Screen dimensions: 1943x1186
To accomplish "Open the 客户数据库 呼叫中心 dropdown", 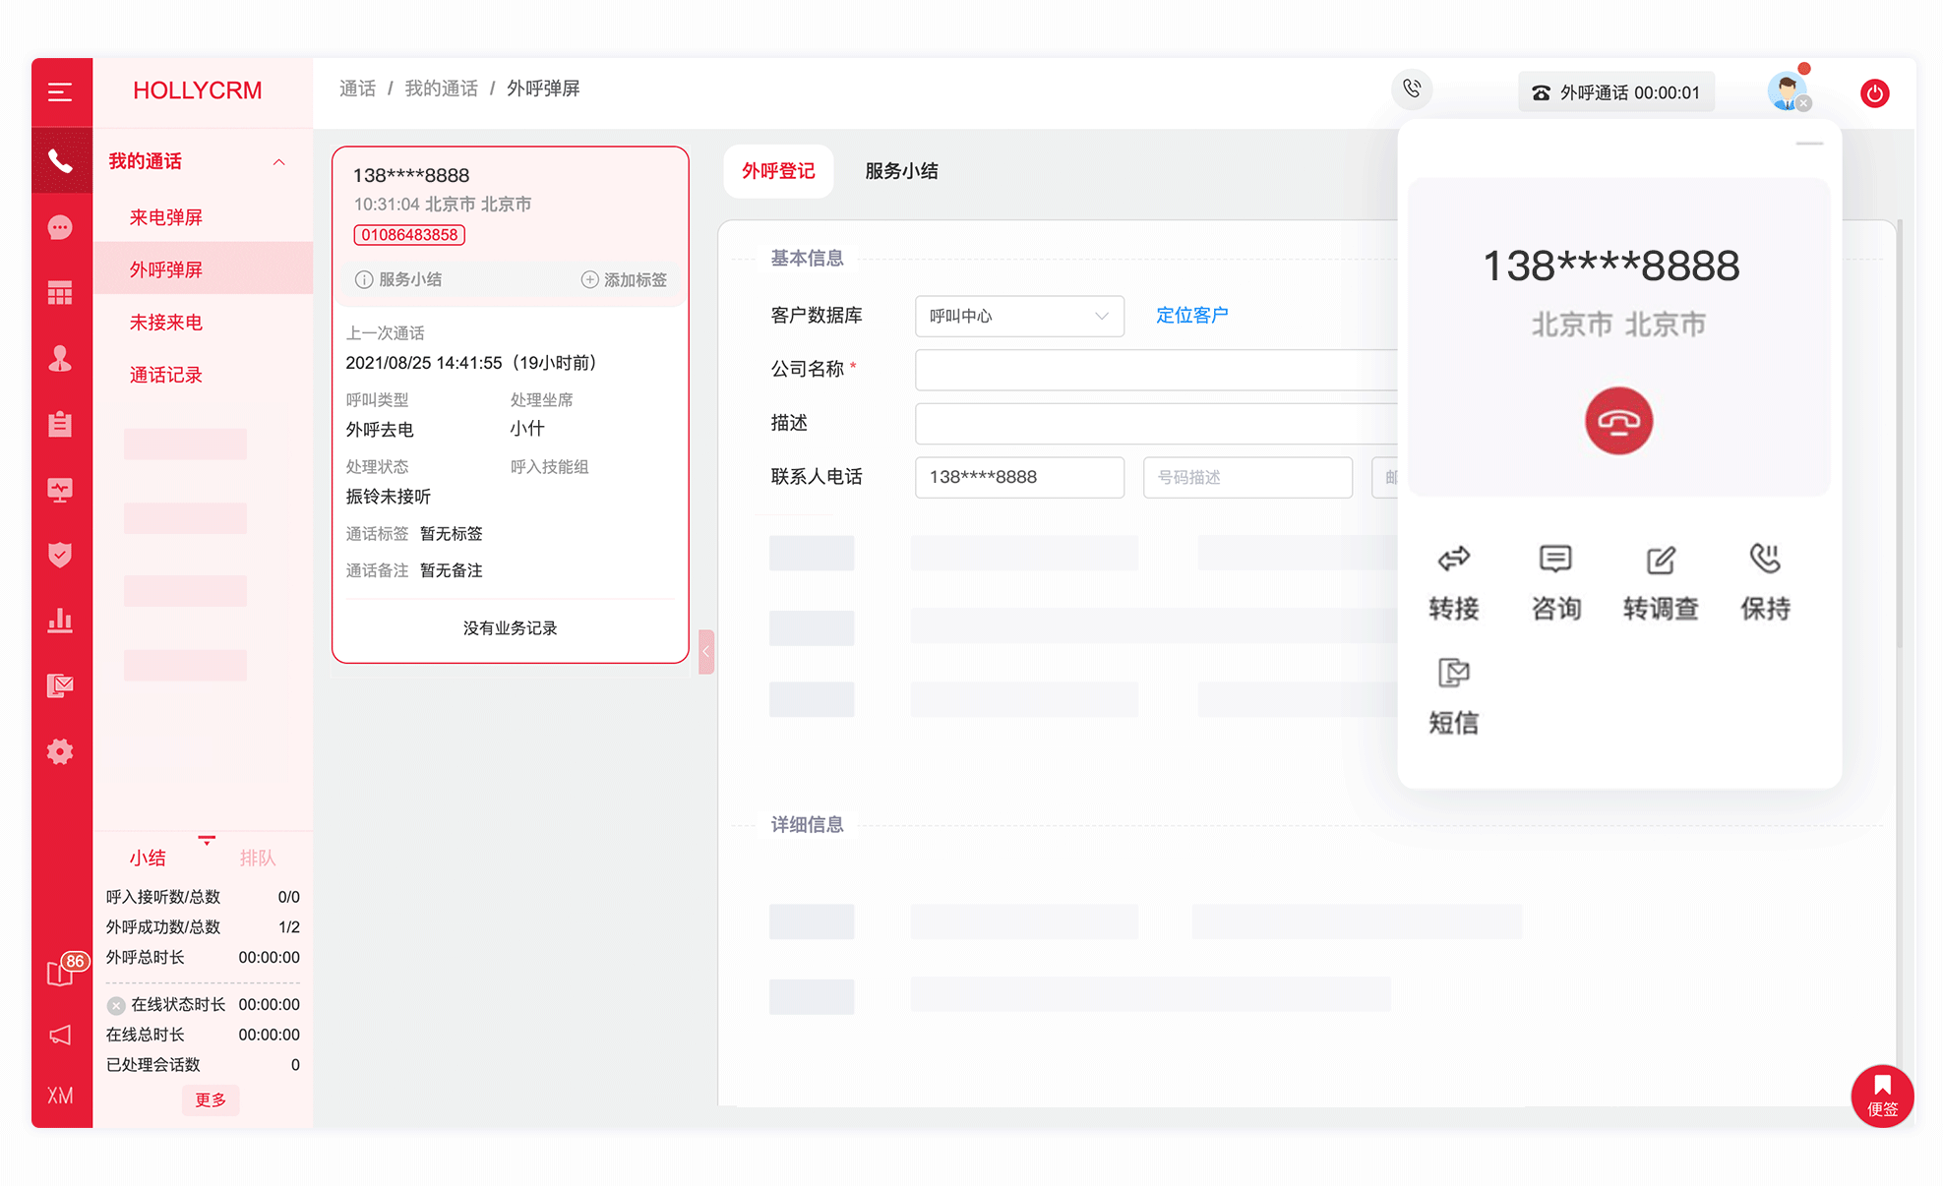I will pyautogui.click(x=1018, y=316).
